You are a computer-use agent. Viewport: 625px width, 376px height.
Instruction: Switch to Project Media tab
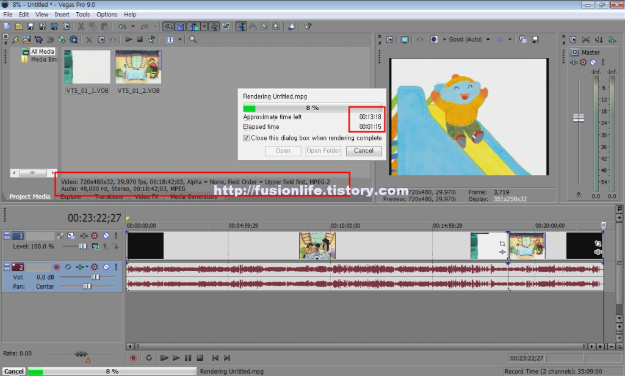(29, 197)
